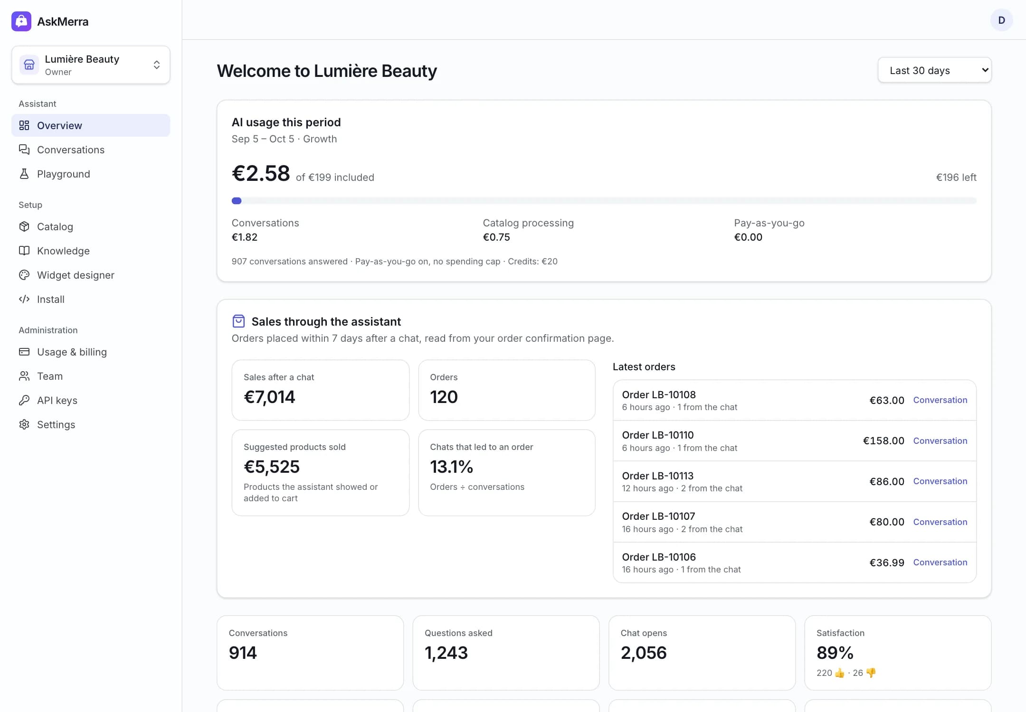1026x712 pixels.
Task: Open Widget designer in the sidebar
Action: click(x=91, y=275)
